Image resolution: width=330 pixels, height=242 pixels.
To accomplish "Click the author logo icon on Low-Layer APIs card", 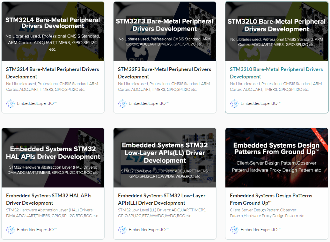I will 122,230.
